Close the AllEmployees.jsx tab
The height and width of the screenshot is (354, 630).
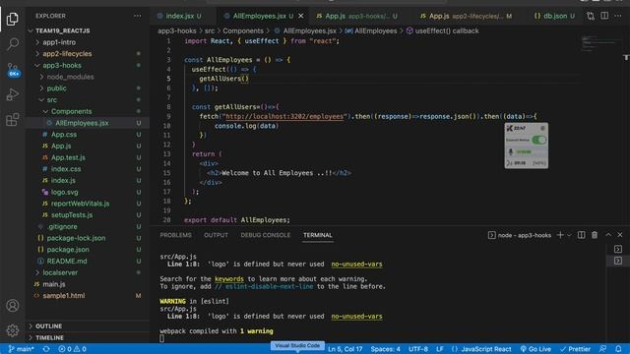click(301, 16)
